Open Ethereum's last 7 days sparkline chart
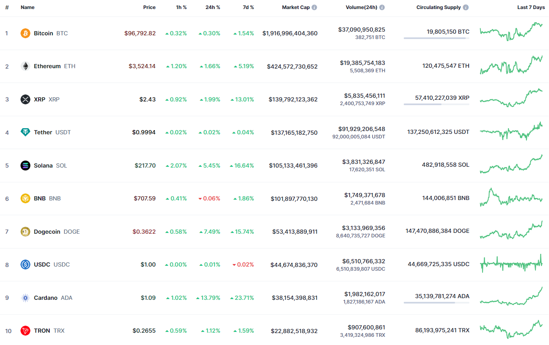The height and width of the screenshot is (345, 549). (511, 66)
